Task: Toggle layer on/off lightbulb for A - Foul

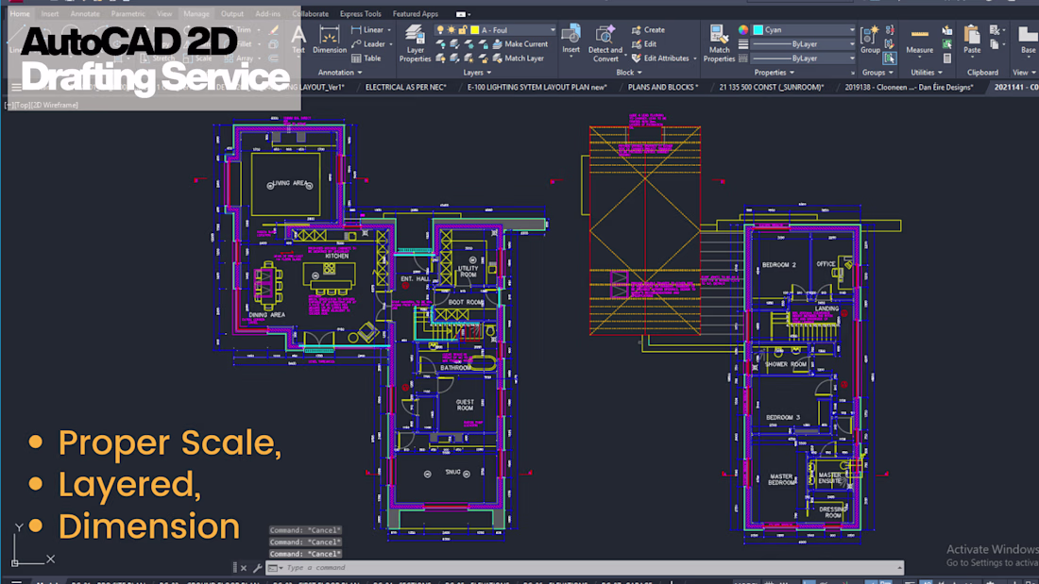Action: (x=439, y=30)
